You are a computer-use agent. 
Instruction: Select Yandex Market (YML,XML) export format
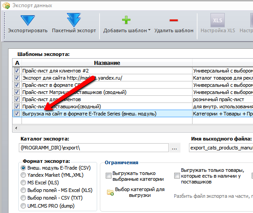(x=23, y=175)
